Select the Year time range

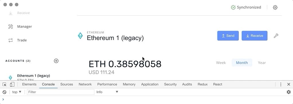coord(262,63)
